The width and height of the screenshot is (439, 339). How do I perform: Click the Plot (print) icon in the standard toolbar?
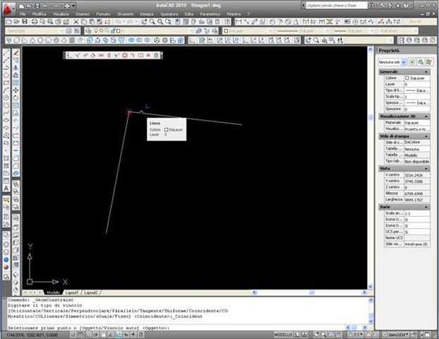click(35, 22)
